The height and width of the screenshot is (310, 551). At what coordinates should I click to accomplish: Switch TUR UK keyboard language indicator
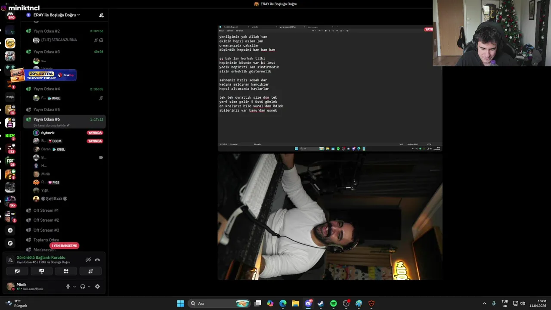505,304
